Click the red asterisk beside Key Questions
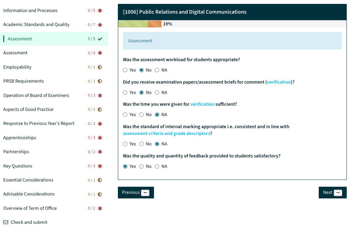 point(100,166)
